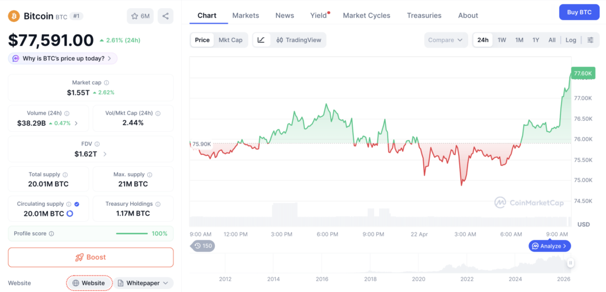Image resolution: width=606 pixels, height=292 pixels.
Task: Click the $1.55T market cap value
Action: [78, 92]
